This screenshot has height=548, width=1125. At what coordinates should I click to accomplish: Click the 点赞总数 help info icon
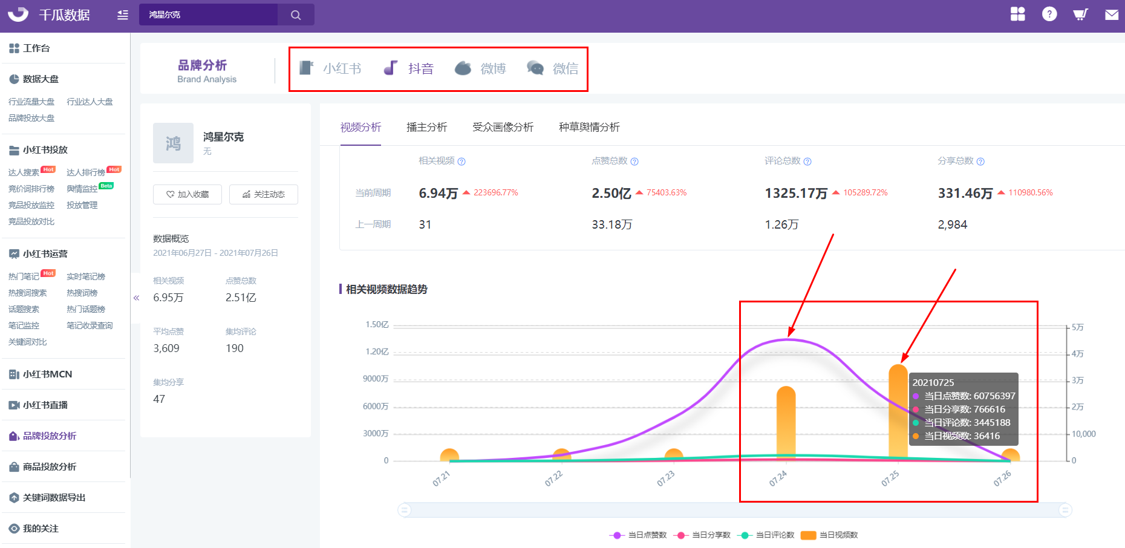tap(634, 161)
